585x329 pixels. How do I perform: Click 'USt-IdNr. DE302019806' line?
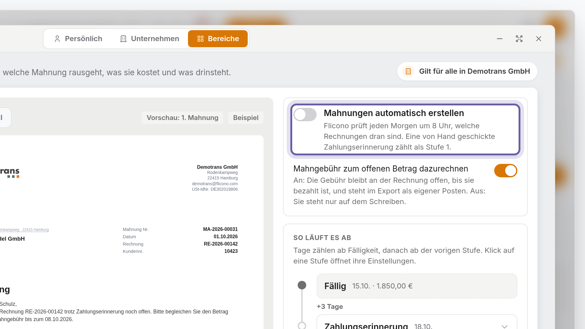tap(215, 189)
